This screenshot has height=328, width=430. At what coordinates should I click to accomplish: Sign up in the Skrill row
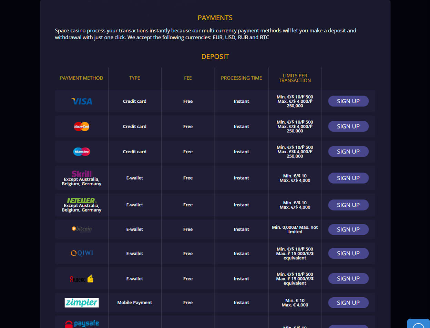(348, 178)
